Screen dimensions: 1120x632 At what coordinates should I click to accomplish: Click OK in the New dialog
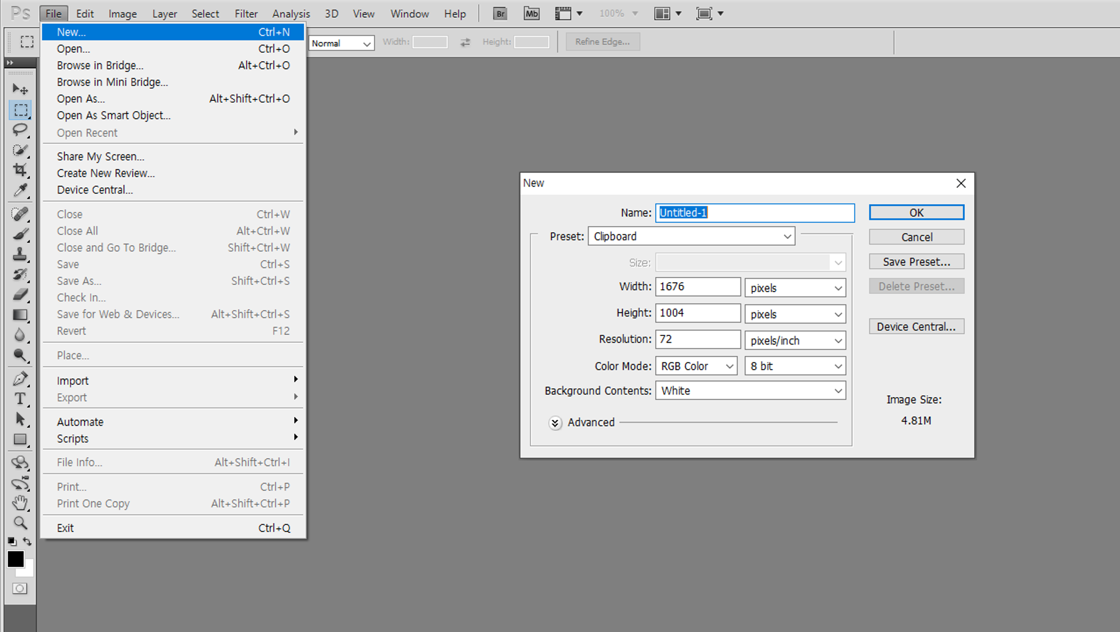(x=916, y=213)
